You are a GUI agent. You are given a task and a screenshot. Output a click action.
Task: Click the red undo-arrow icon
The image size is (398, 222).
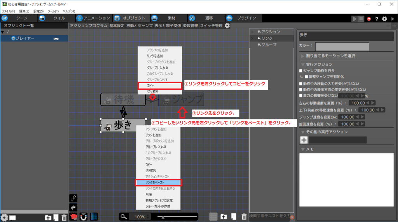[369, 19]
